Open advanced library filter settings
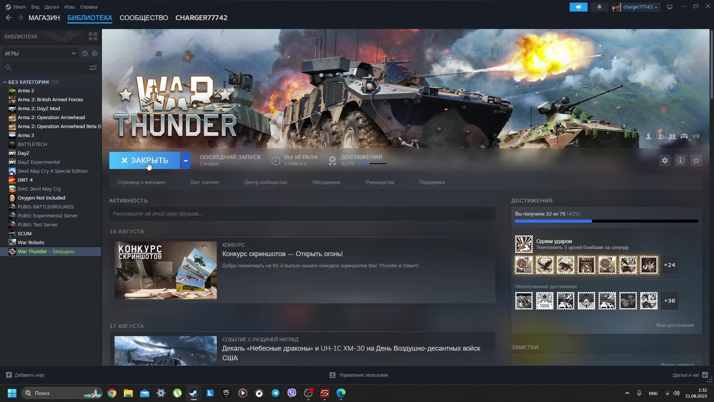The image size is (714, 402). click(x=93, y=67)
